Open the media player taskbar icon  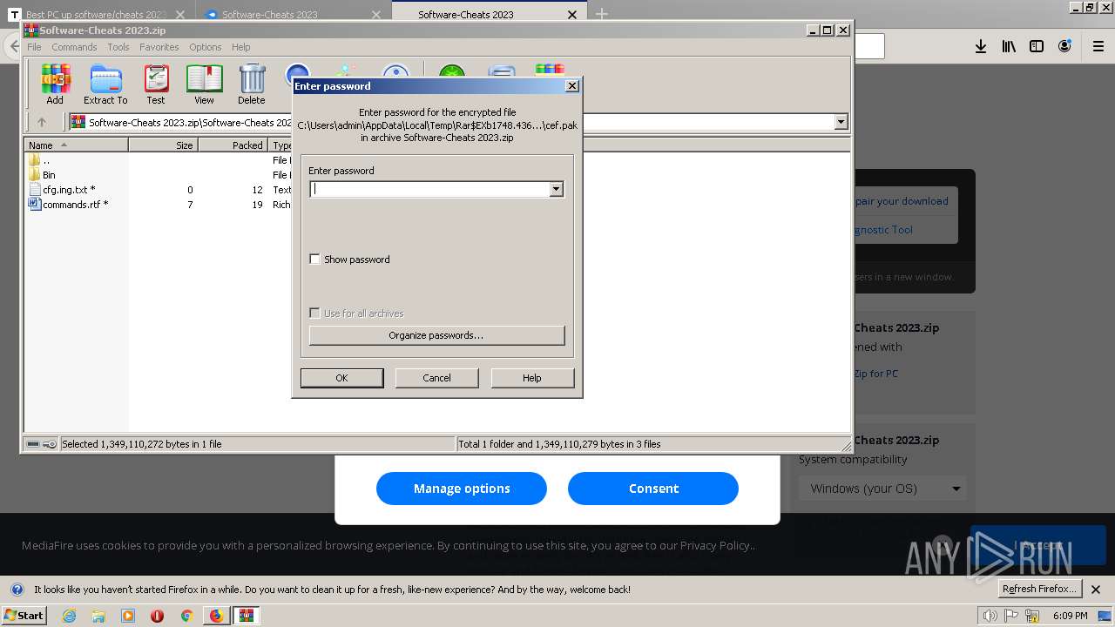128,616
